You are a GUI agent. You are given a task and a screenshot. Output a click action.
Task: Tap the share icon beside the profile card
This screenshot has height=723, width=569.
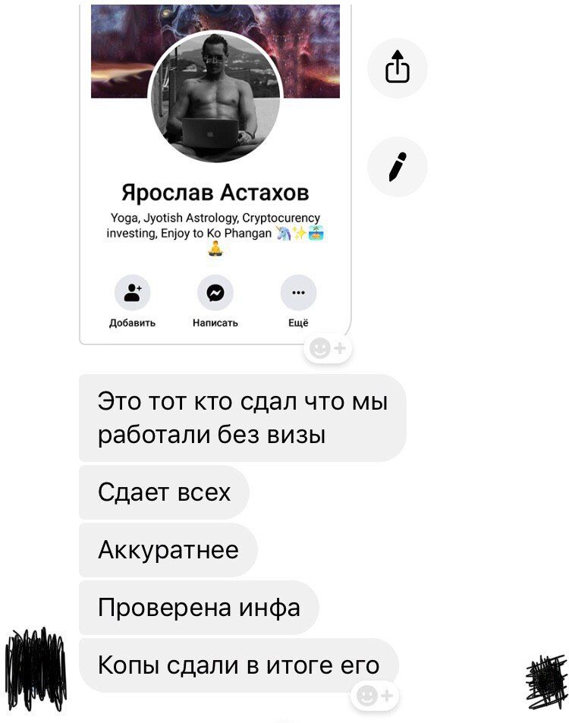click(x=397, y=68)
